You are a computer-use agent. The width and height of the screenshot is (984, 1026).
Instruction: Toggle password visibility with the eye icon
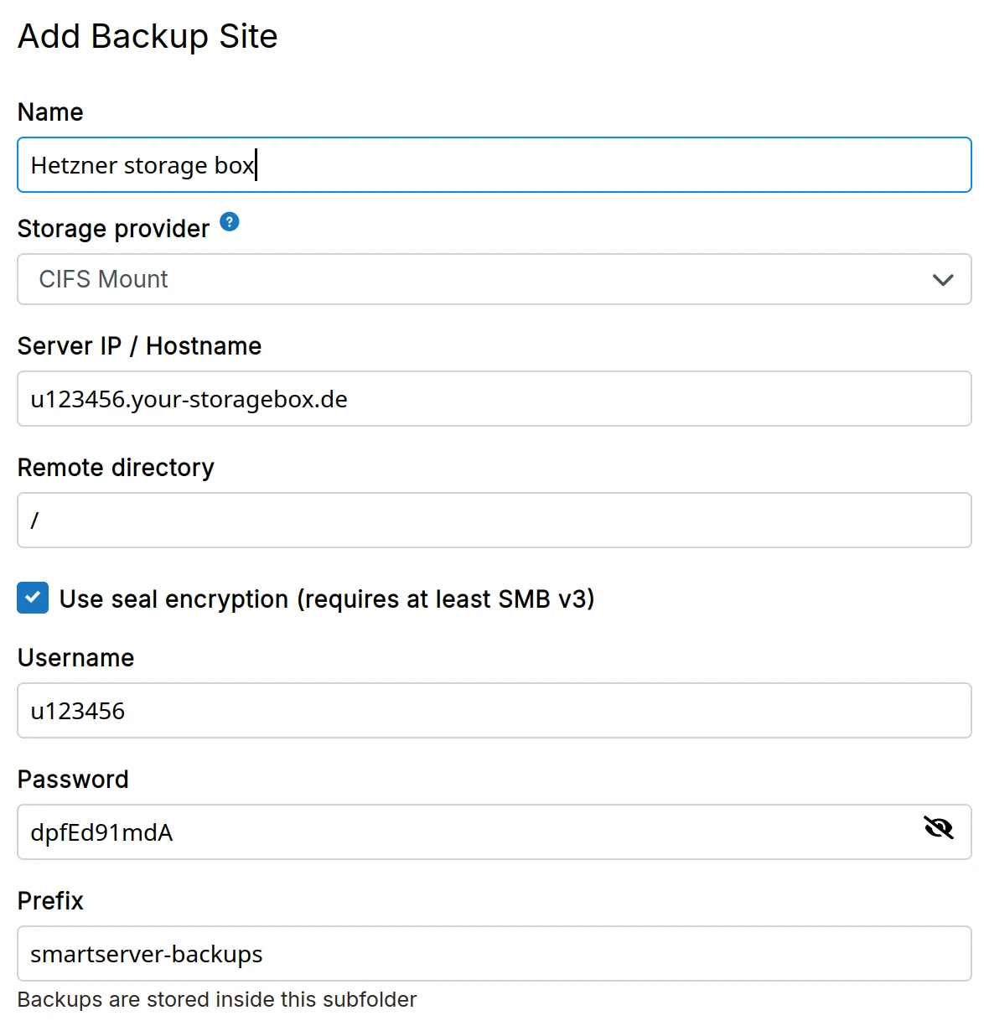939,828
